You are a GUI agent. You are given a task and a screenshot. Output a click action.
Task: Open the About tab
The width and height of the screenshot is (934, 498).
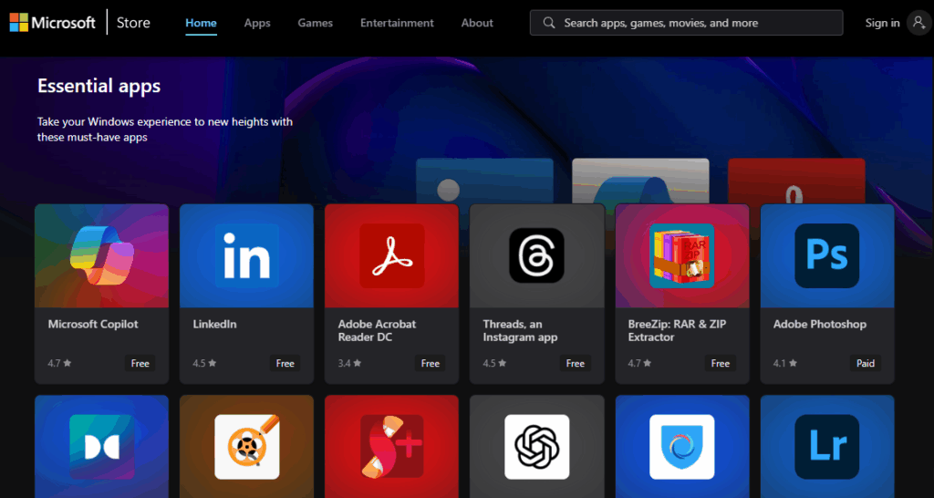477,23
